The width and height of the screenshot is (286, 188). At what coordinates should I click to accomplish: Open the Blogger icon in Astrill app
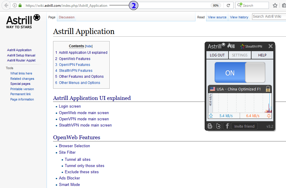(x=210, y=126)
